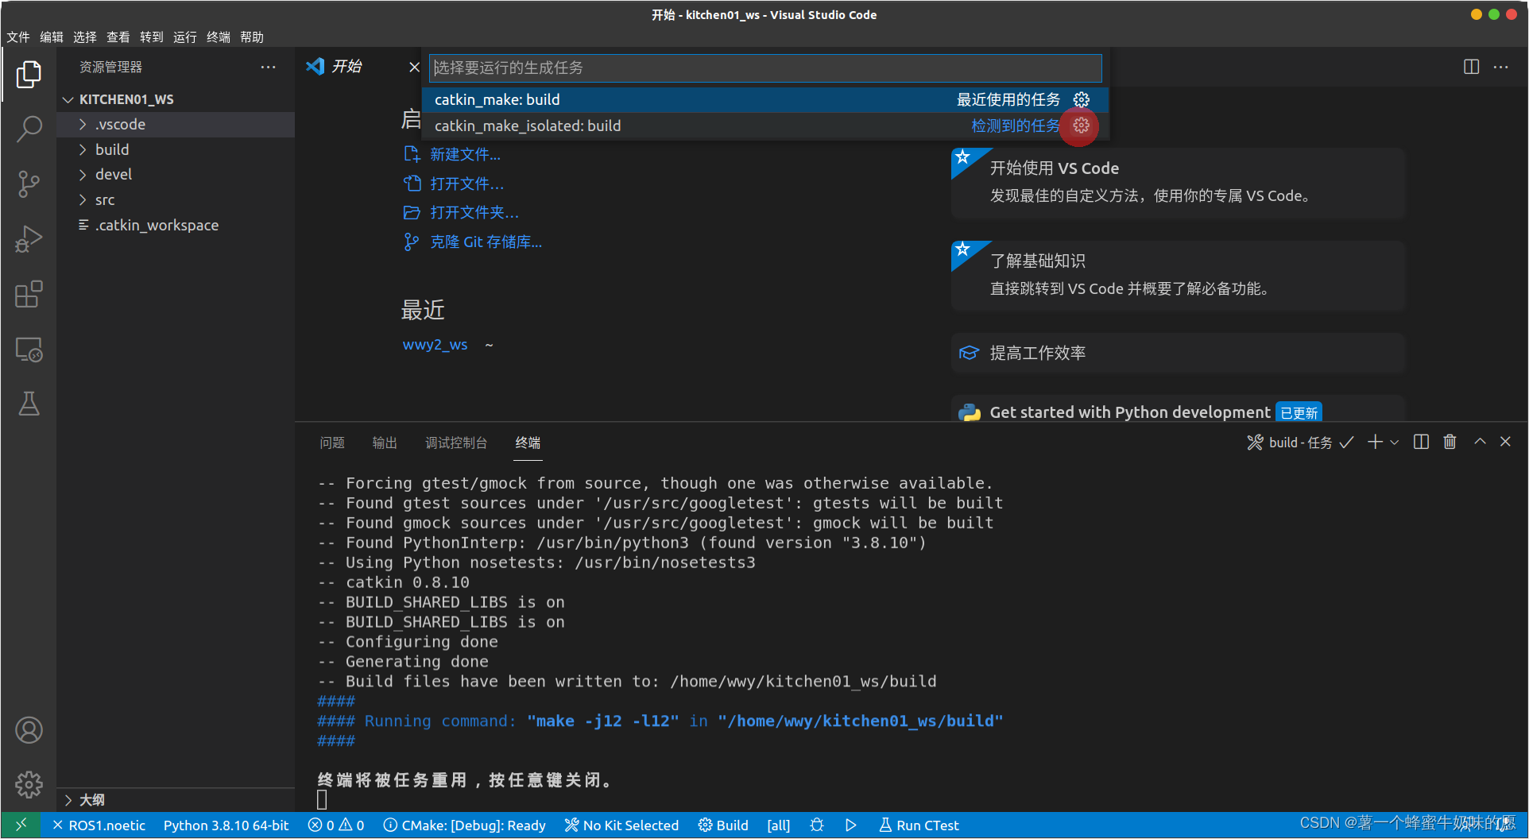The image size is (1529, 839).
Task: Open the Explorer view in activity bar
Action: pos(29,75)
